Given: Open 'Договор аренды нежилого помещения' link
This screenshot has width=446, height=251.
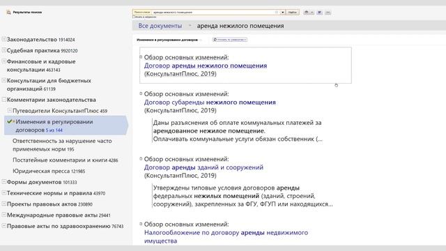Looking at the screenshot, I should point(206,66).
